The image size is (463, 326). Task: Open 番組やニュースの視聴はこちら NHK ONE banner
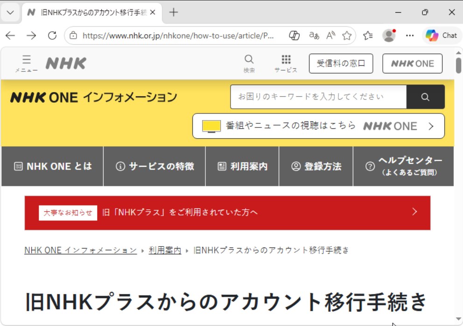tap(318, 126)
